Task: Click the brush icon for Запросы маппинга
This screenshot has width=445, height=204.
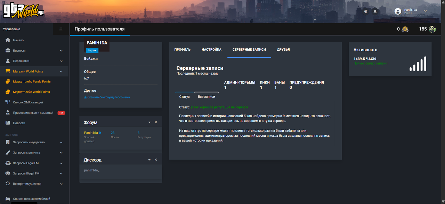Action: tap(8, 153)
